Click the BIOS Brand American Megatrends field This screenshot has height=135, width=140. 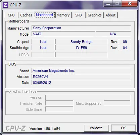pyautogui.click(x=81, y=71)
